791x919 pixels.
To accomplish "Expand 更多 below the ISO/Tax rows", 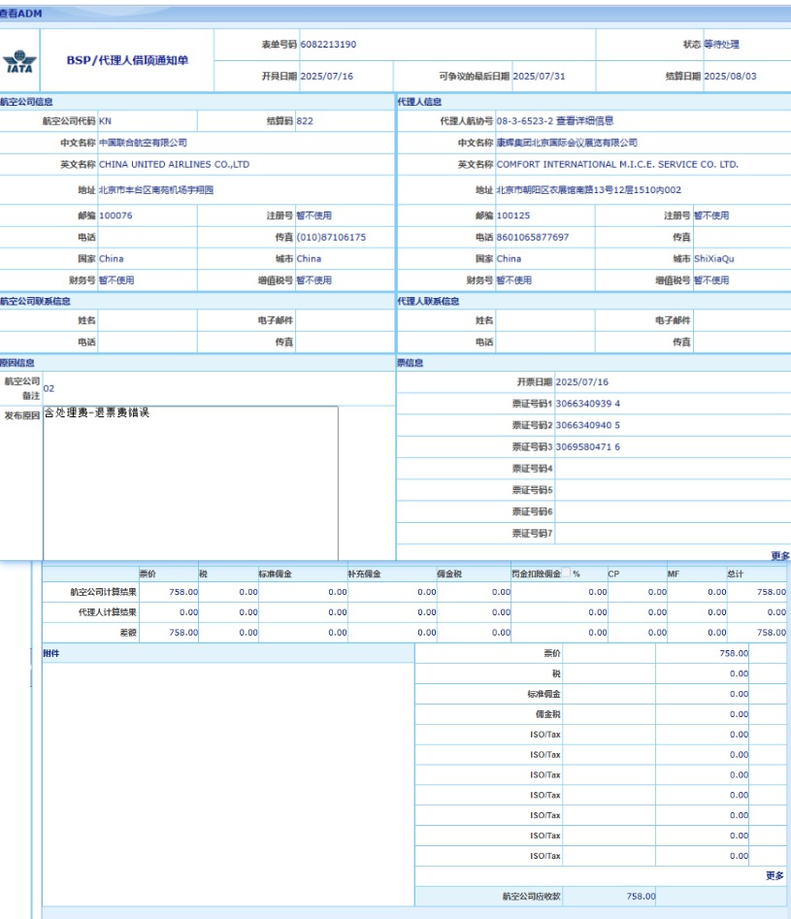I will (x=775, y=875).
